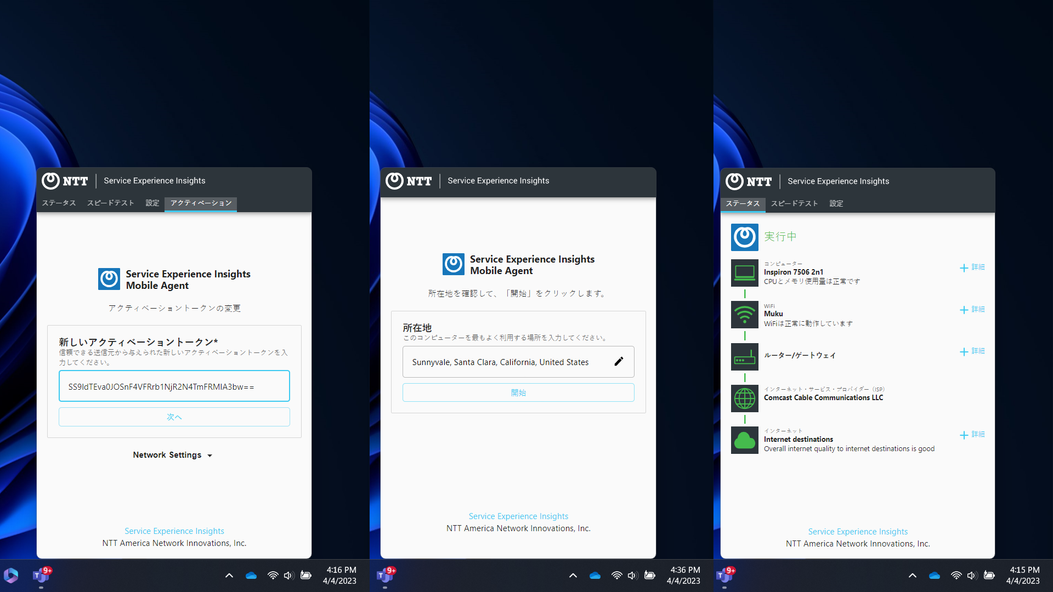Image resolution: width=1053 pixels, height=592 pixels.
Task: Open the スピードテスト tab in the left window
Action: (110, 203)
